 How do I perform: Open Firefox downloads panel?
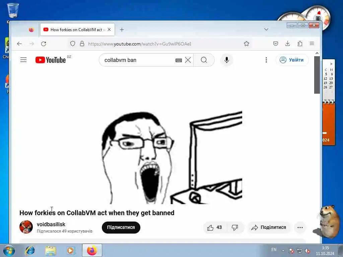[x=288, y=44]
